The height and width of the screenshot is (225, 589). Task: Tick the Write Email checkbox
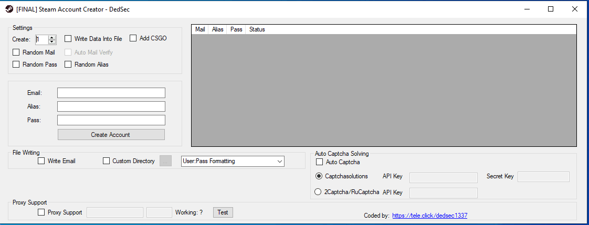click(41, 161)
